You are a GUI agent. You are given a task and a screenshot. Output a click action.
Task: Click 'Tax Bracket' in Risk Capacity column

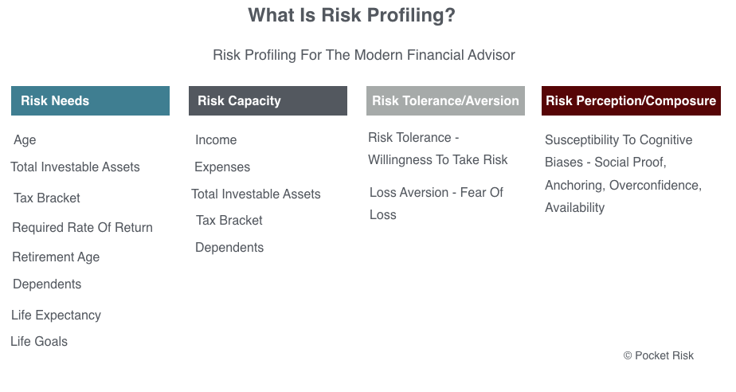pos(229,220)
